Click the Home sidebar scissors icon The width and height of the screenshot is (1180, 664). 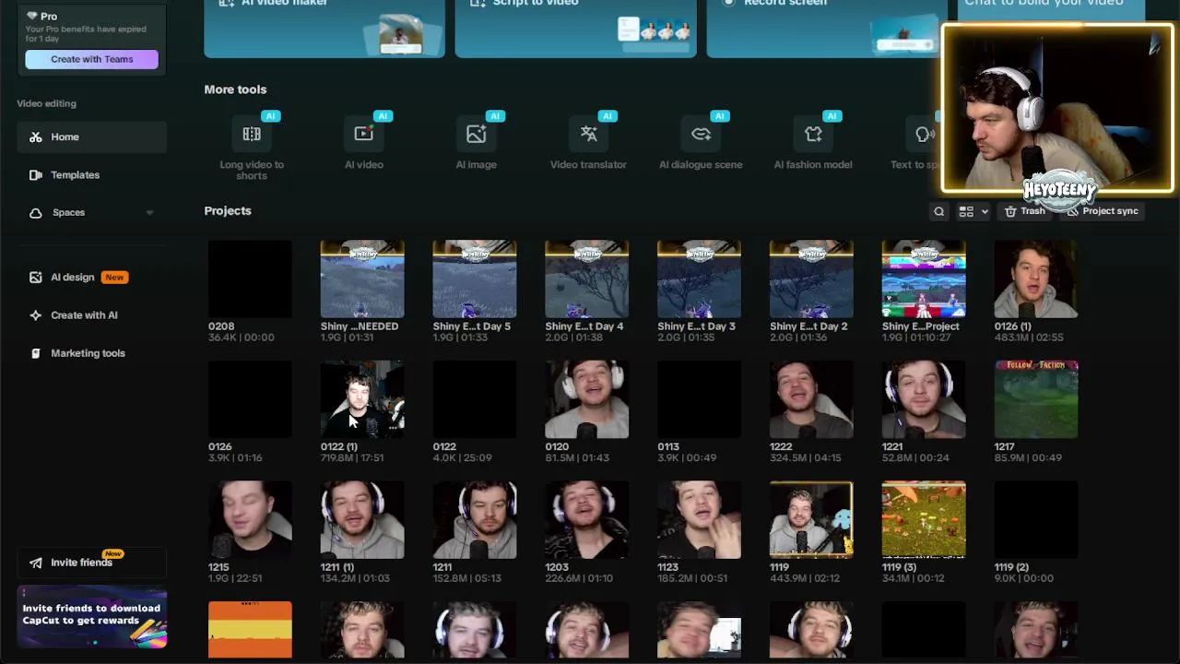[x=35, y=136]
